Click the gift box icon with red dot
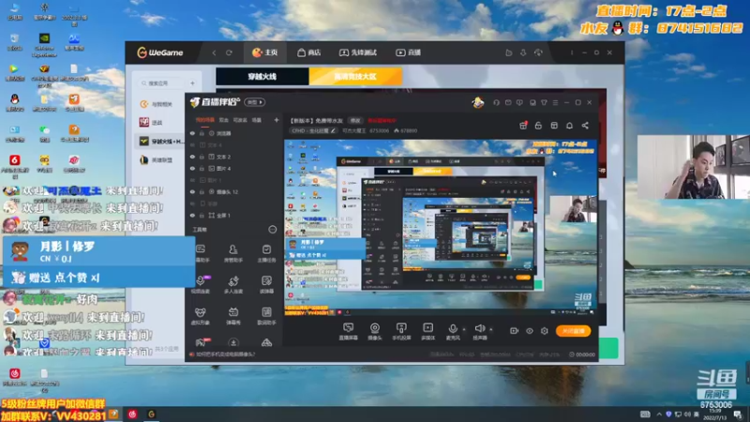The width and height of the screenshot is (750, 422). click(x=523, y=126)
